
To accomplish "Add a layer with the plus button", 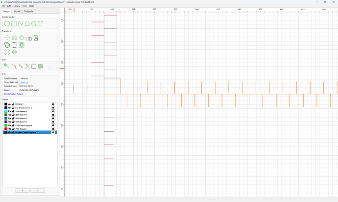I will point(22,191).
